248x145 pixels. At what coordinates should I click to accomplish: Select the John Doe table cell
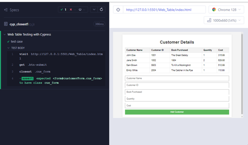click(x=137, y=55)
